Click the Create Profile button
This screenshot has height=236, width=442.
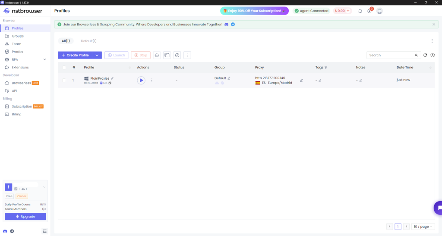click(x=75, y=55)
